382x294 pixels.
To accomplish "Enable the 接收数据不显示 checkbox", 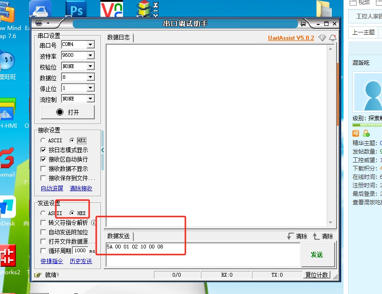I will tap(44, 169).
